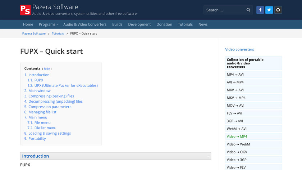This screenshot has width=302, height=170.
Task: Expand the Programs dropdown menu
Action: point(49,24)
